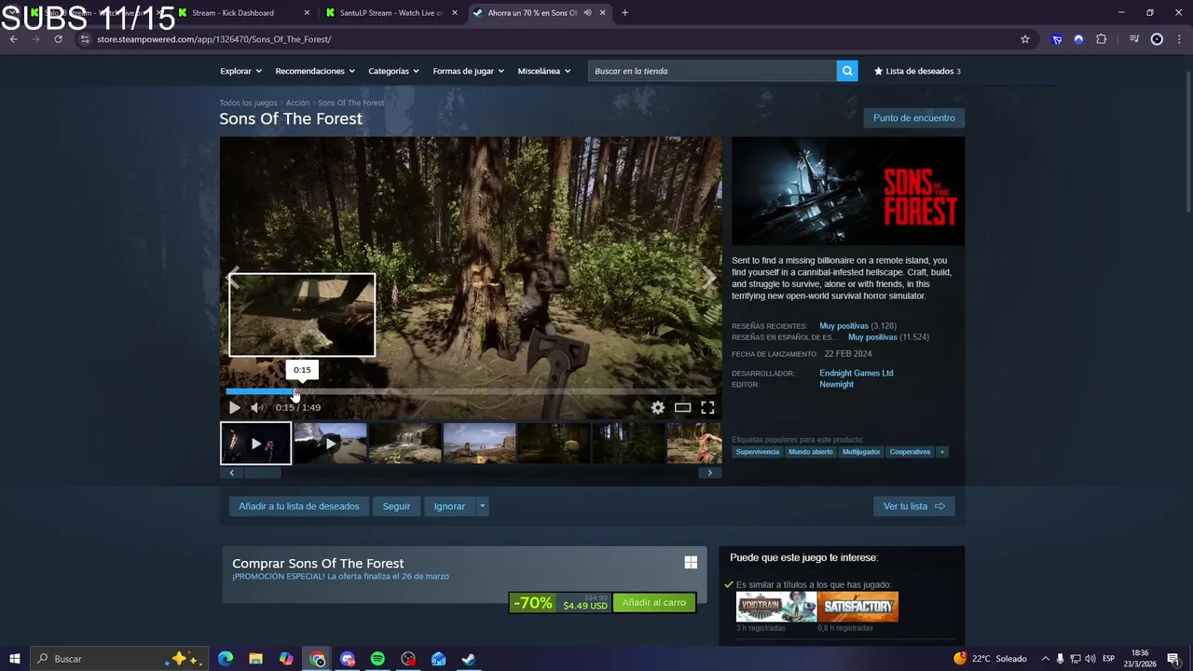
Task: Open the Acción breadcrumb link
Action: (x=297, y=103)
